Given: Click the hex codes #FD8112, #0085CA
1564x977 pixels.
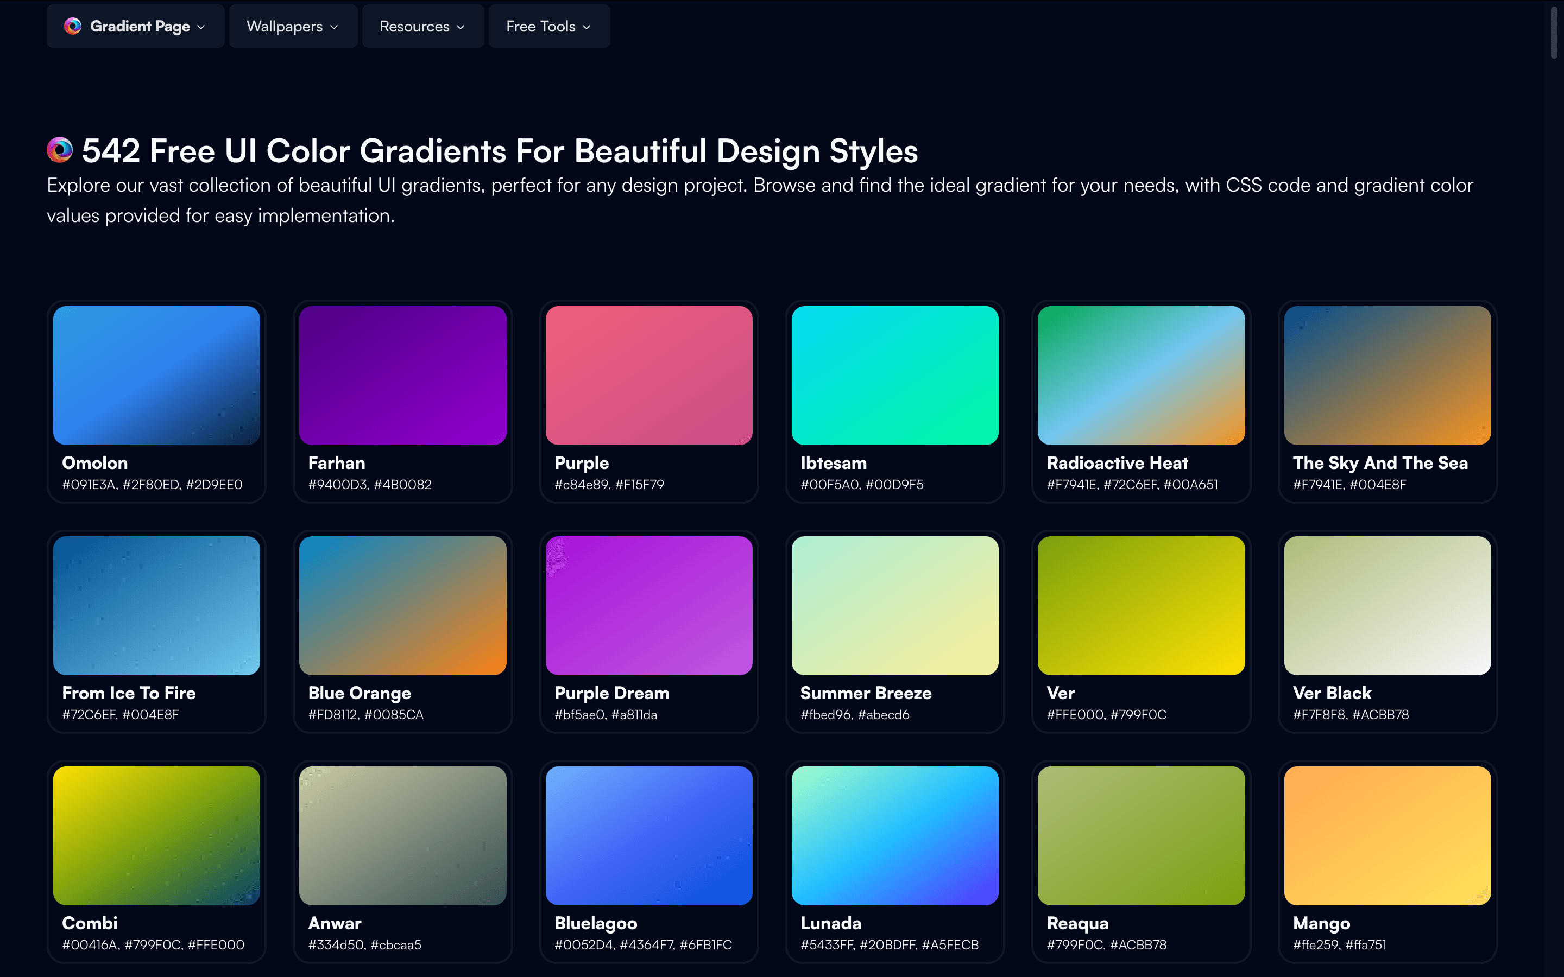Looking at the screenshot, I should click(366, 715).
